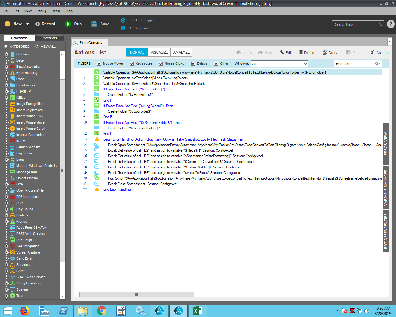Expand the Excel command category
The width and height of the screenshot is (396, 317).
pyautogui.click(x=6, y=79)
